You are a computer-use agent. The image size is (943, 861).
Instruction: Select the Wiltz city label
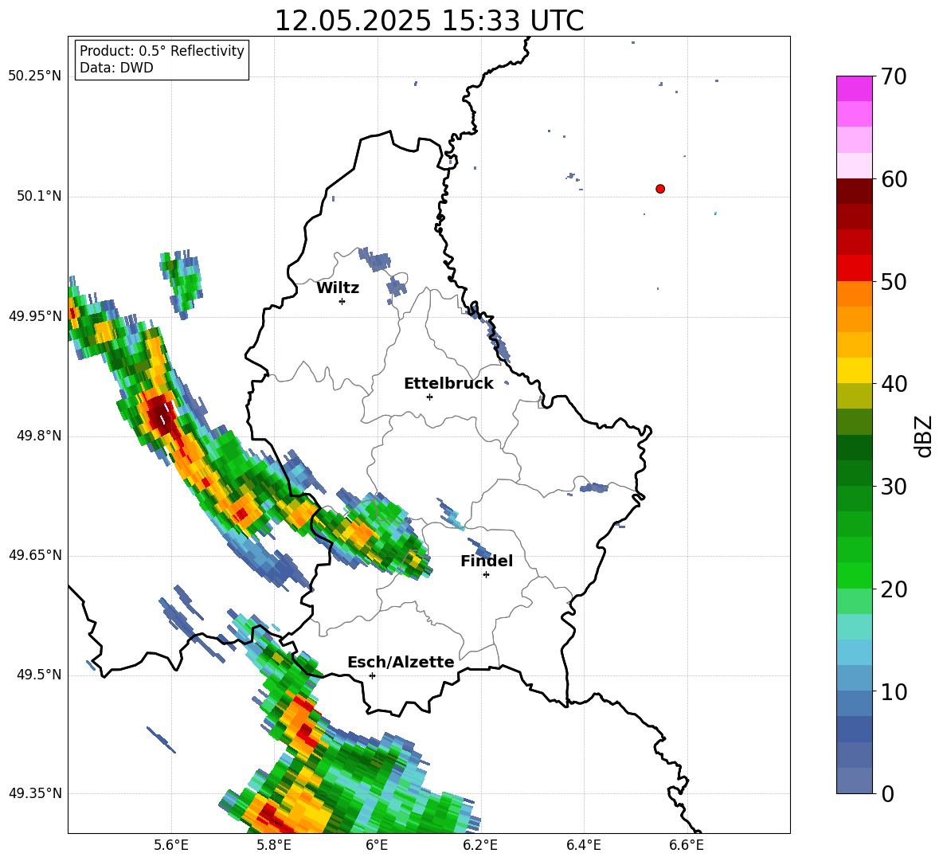pos(338,288)
